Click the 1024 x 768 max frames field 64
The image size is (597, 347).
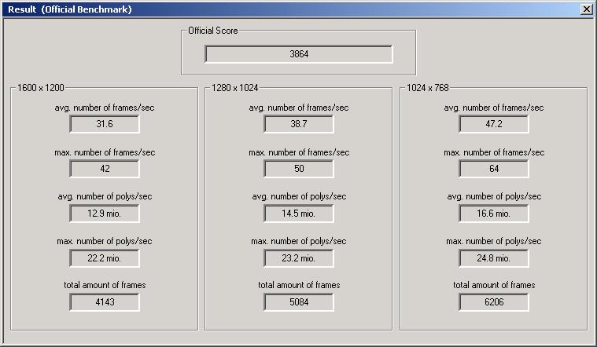(x=494, y=169)
